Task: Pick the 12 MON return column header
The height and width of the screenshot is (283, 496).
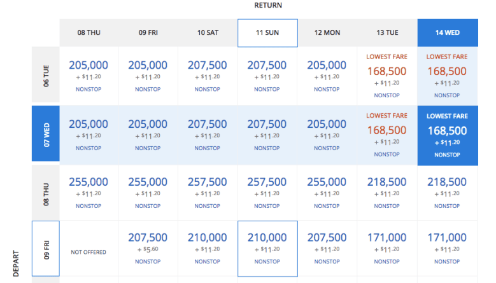Action: point(327,32)
